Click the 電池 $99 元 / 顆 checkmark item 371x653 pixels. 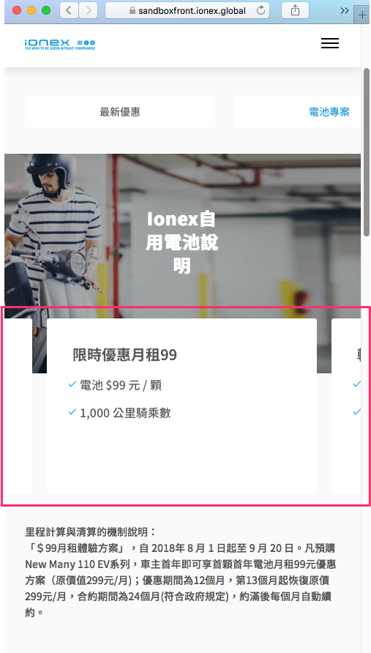pyautogui.click(x=115, y=385)
